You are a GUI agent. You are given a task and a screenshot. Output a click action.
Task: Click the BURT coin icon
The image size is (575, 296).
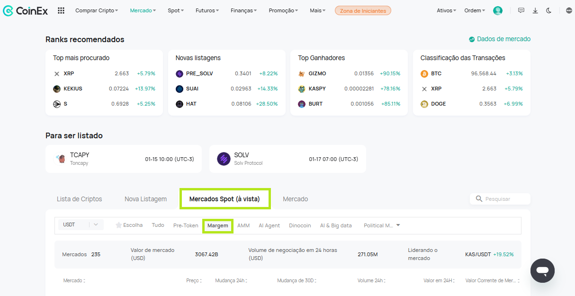coord(302,104)
